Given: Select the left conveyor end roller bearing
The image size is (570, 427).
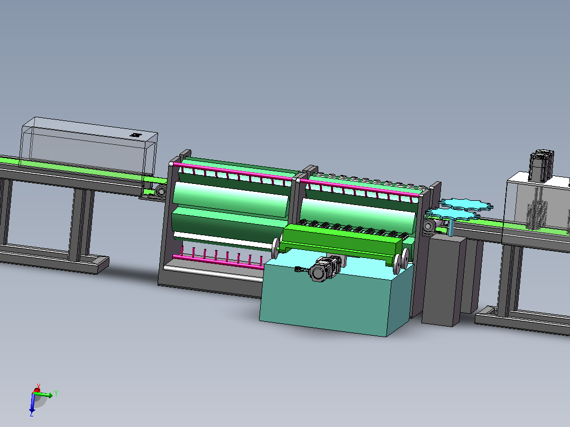Looking at the screenshot, I should point(160,190).
